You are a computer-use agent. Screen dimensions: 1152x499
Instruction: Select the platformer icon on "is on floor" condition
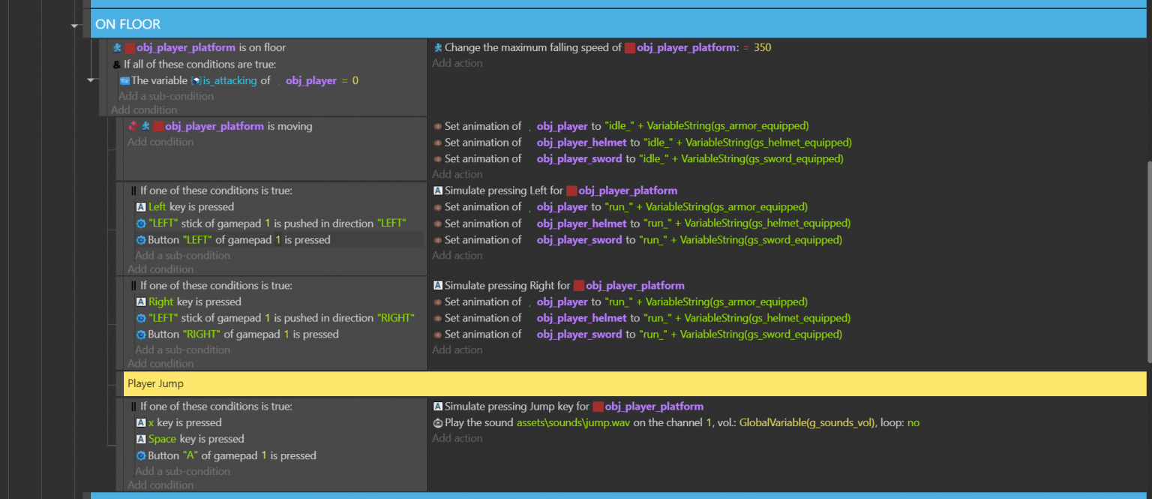click(x=118, y=47)
